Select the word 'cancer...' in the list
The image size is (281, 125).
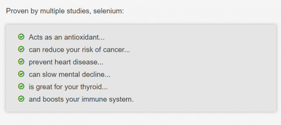click(116, 50)
